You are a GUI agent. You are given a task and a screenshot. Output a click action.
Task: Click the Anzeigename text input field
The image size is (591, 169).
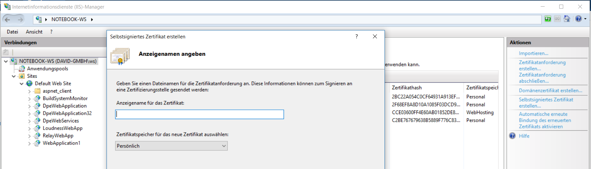coord(200,114)
